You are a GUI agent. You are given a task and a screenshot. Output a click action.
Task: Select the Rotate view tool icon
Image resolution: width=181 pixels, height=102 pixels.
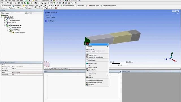tap(36, 3)
